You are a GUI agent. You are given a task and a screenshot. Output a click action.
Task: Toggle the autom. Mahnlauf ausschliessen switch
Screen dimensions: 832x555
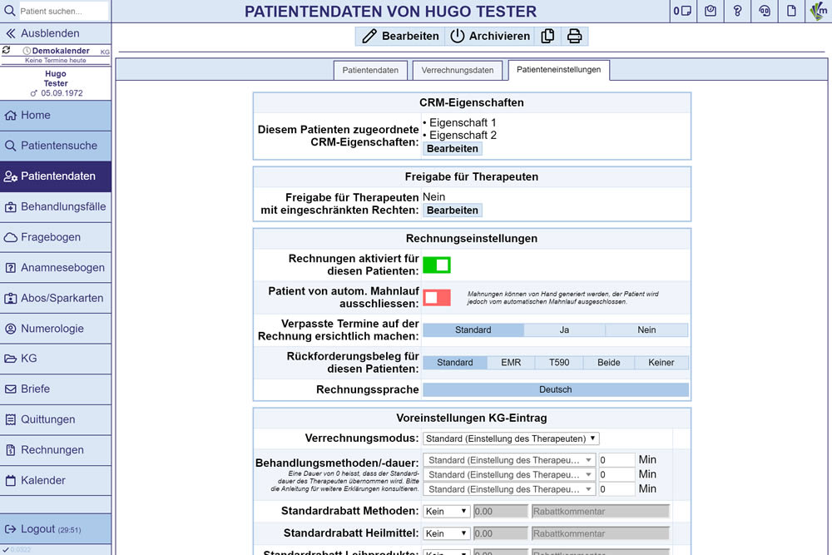coord(436,297)
